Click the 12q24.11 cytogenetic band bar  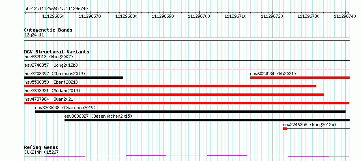[187, 39]
